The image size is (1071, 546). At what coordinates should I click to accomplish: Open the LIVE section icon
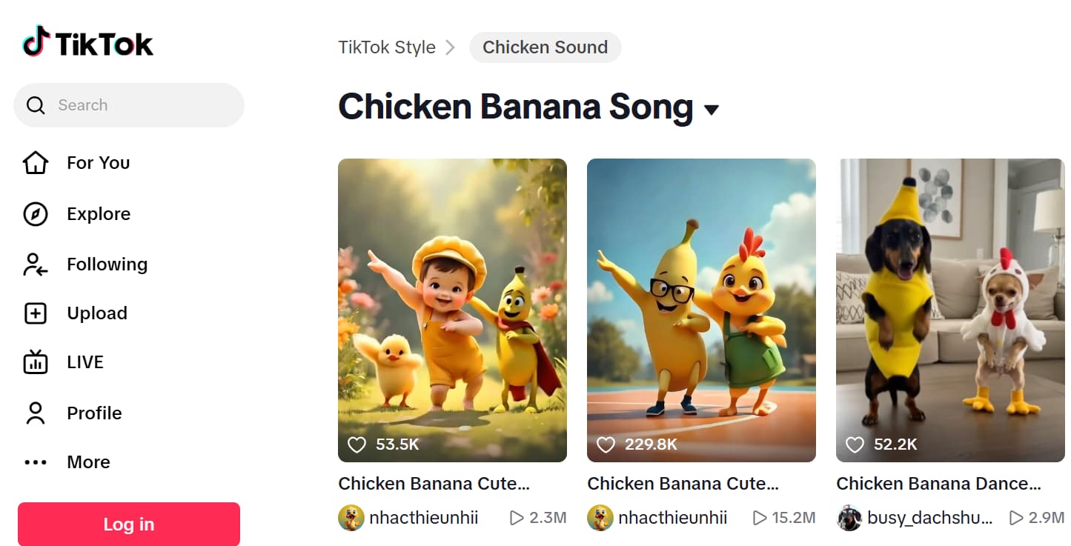(x=36, y=362)
